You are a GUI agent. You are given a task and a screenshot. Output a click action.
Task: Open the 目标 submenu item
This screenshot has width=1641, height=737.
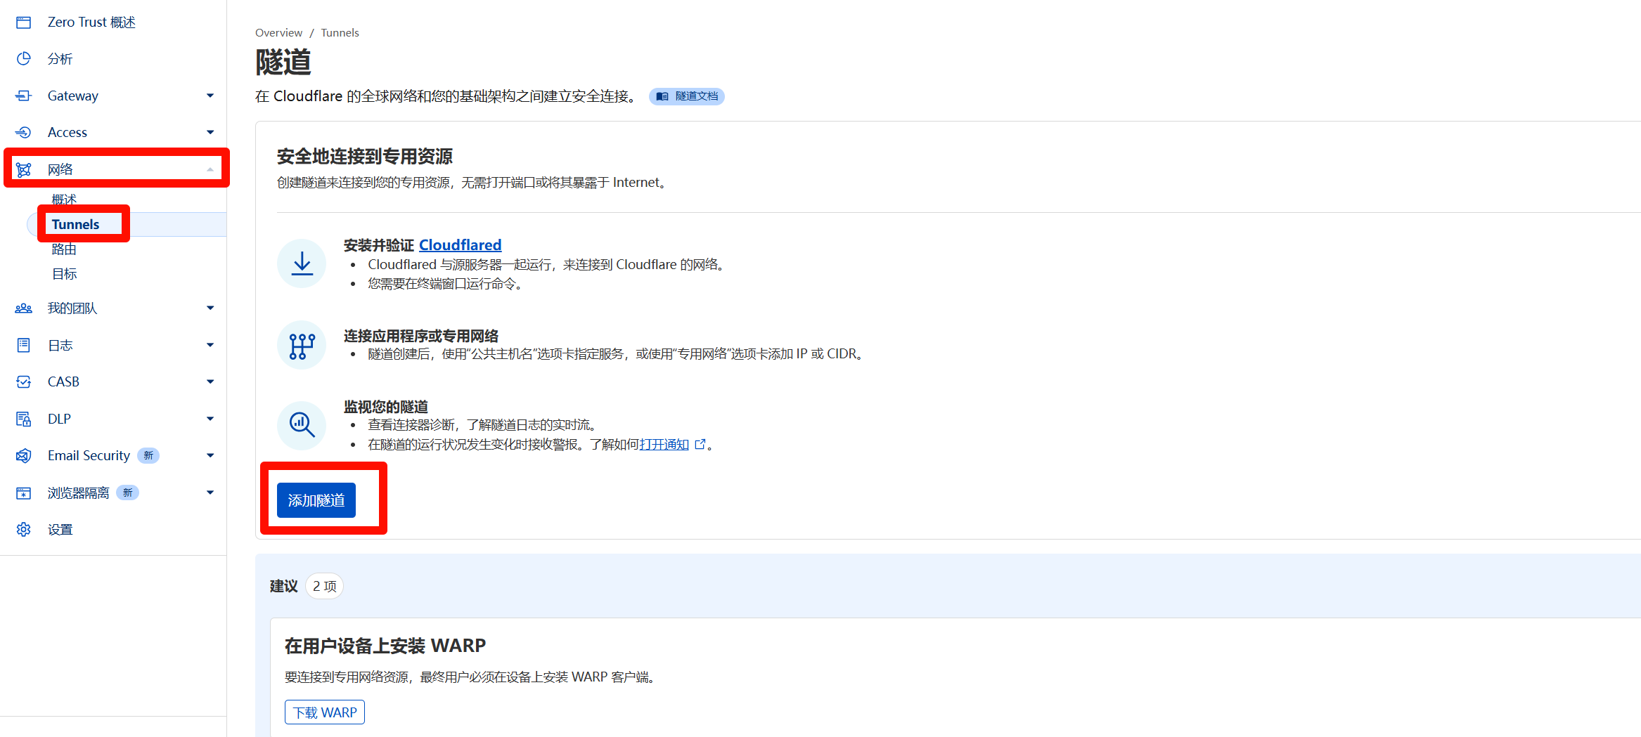point(64,273)
